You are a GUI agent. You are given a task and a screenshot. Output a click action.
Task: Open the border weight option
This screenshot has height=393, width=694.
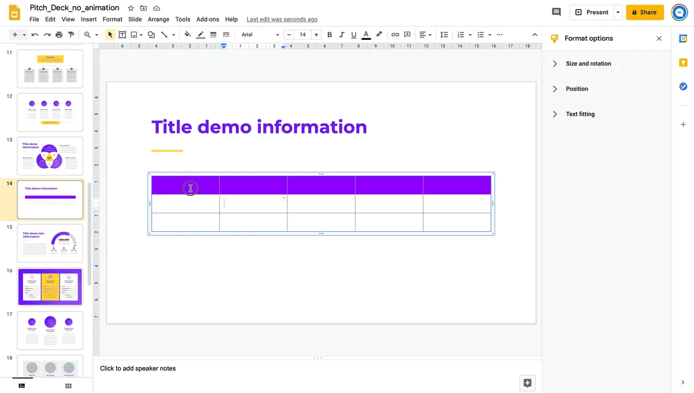point(213,35)
